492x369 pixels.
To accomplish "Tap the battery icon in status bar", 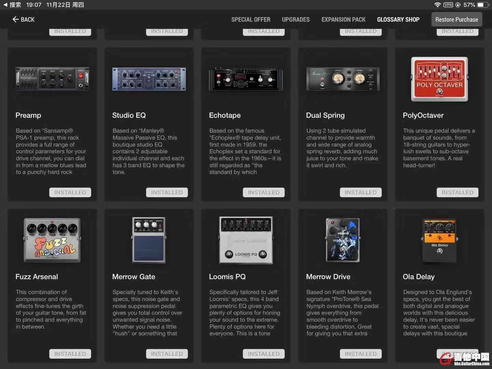I will point(482,5).
